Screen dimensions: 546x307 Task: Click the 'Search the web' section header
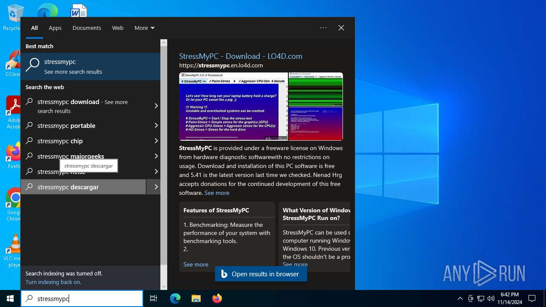[45, 87]
